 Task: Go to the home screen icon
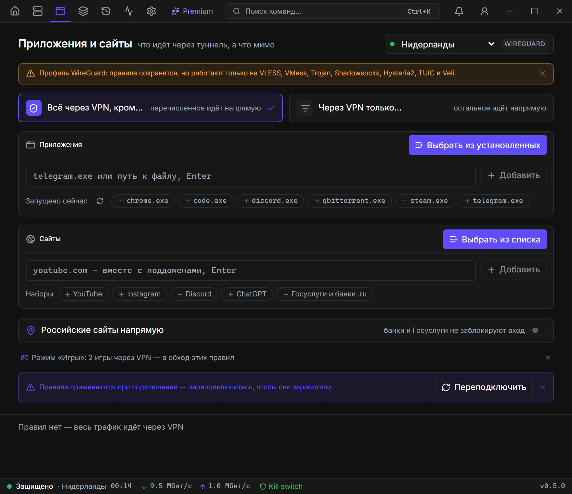tap(15, 11)
